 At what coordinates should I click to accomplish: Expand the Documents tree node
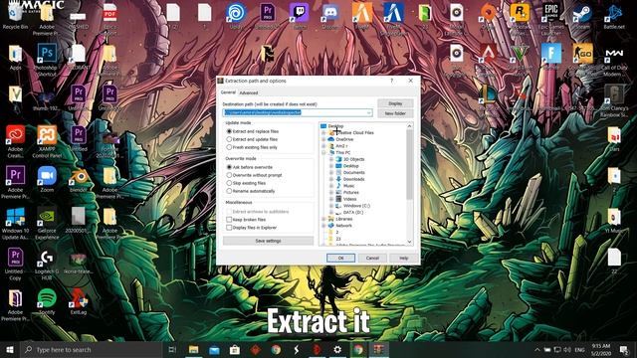331,172
